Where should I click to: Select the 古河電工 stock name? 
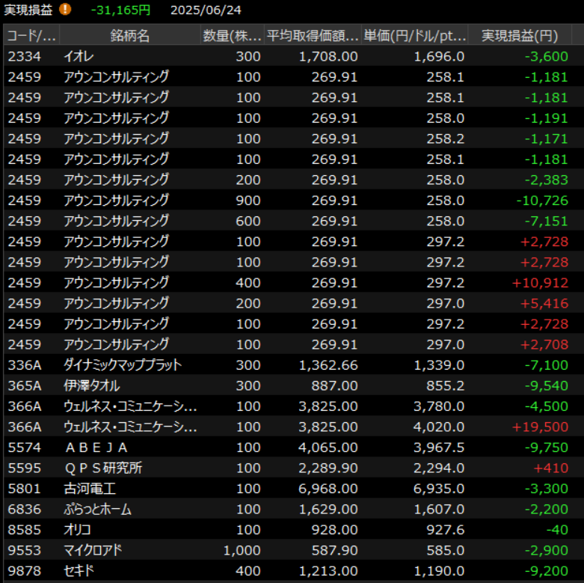pyautogui.click(x=90, y=489)
